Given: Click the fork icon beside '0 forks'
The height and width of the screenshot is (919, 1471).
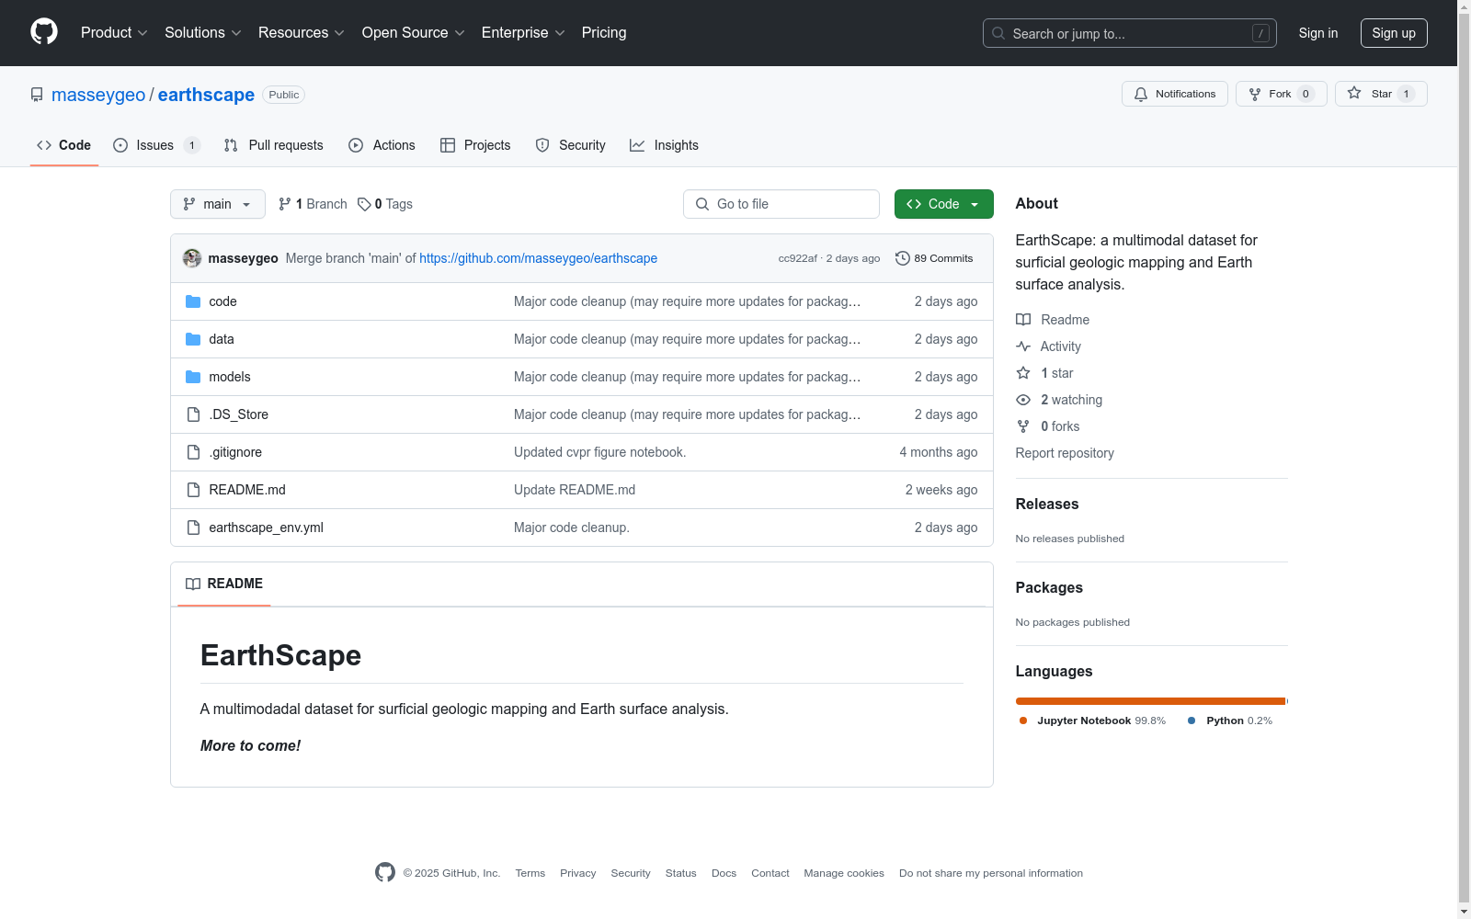Looking at the screenshot, I should 1023,426.
